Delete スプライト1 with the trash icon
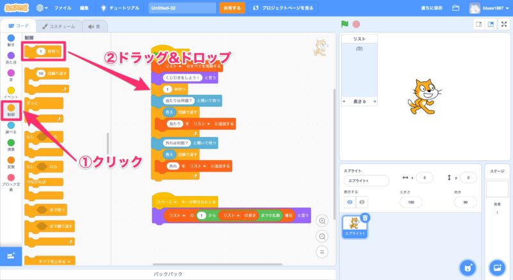 (x=365, y=218)
